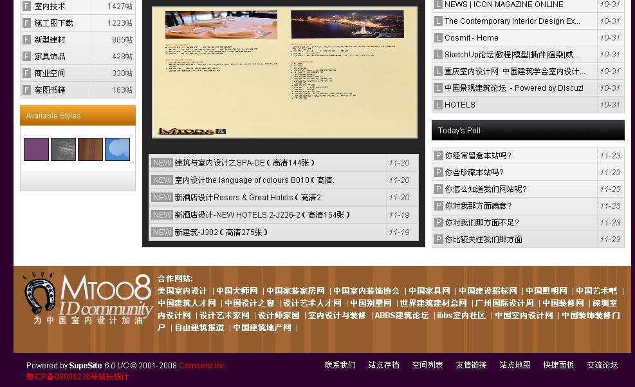Select the blue style swatch
This screenshot has width=635, height=387.
(118, 149)
